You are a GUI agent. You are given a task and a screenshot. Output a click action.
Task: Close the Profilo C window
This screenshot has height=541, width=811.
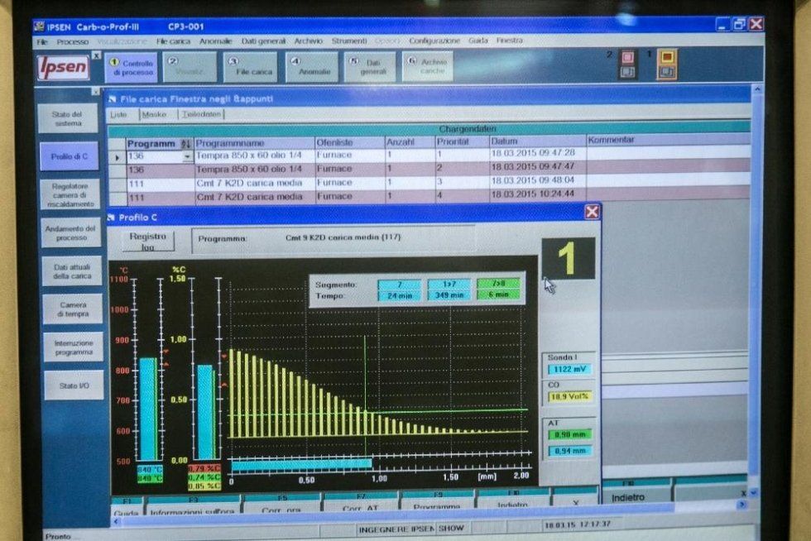[592, 212]
